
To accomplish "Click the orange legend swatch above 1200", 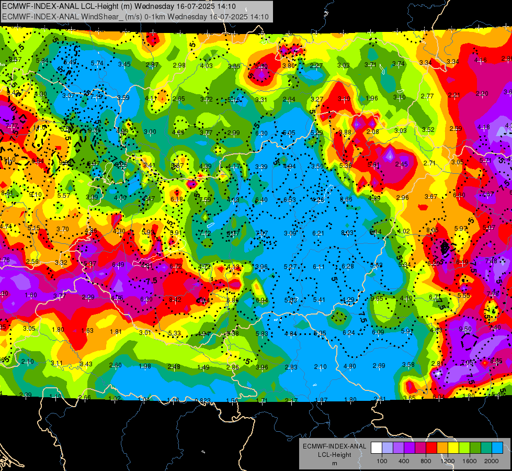I will tap(442, 448).
